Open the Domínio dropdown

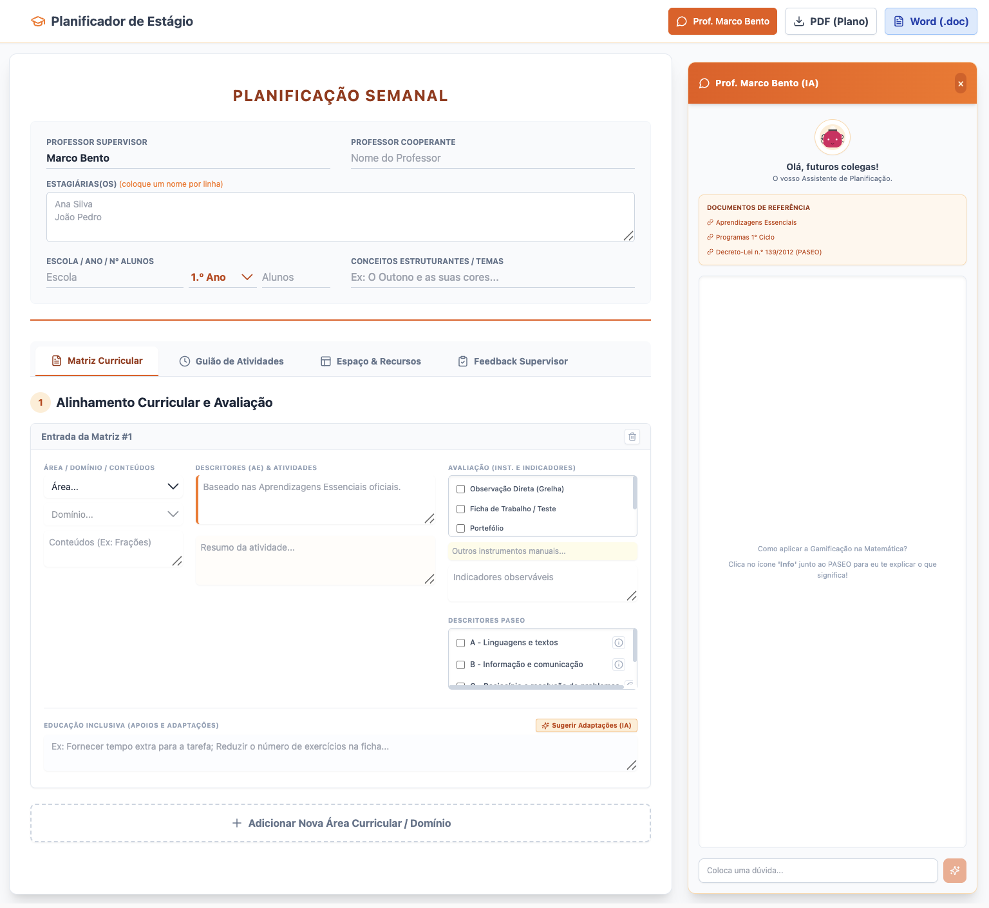(113, 515)
